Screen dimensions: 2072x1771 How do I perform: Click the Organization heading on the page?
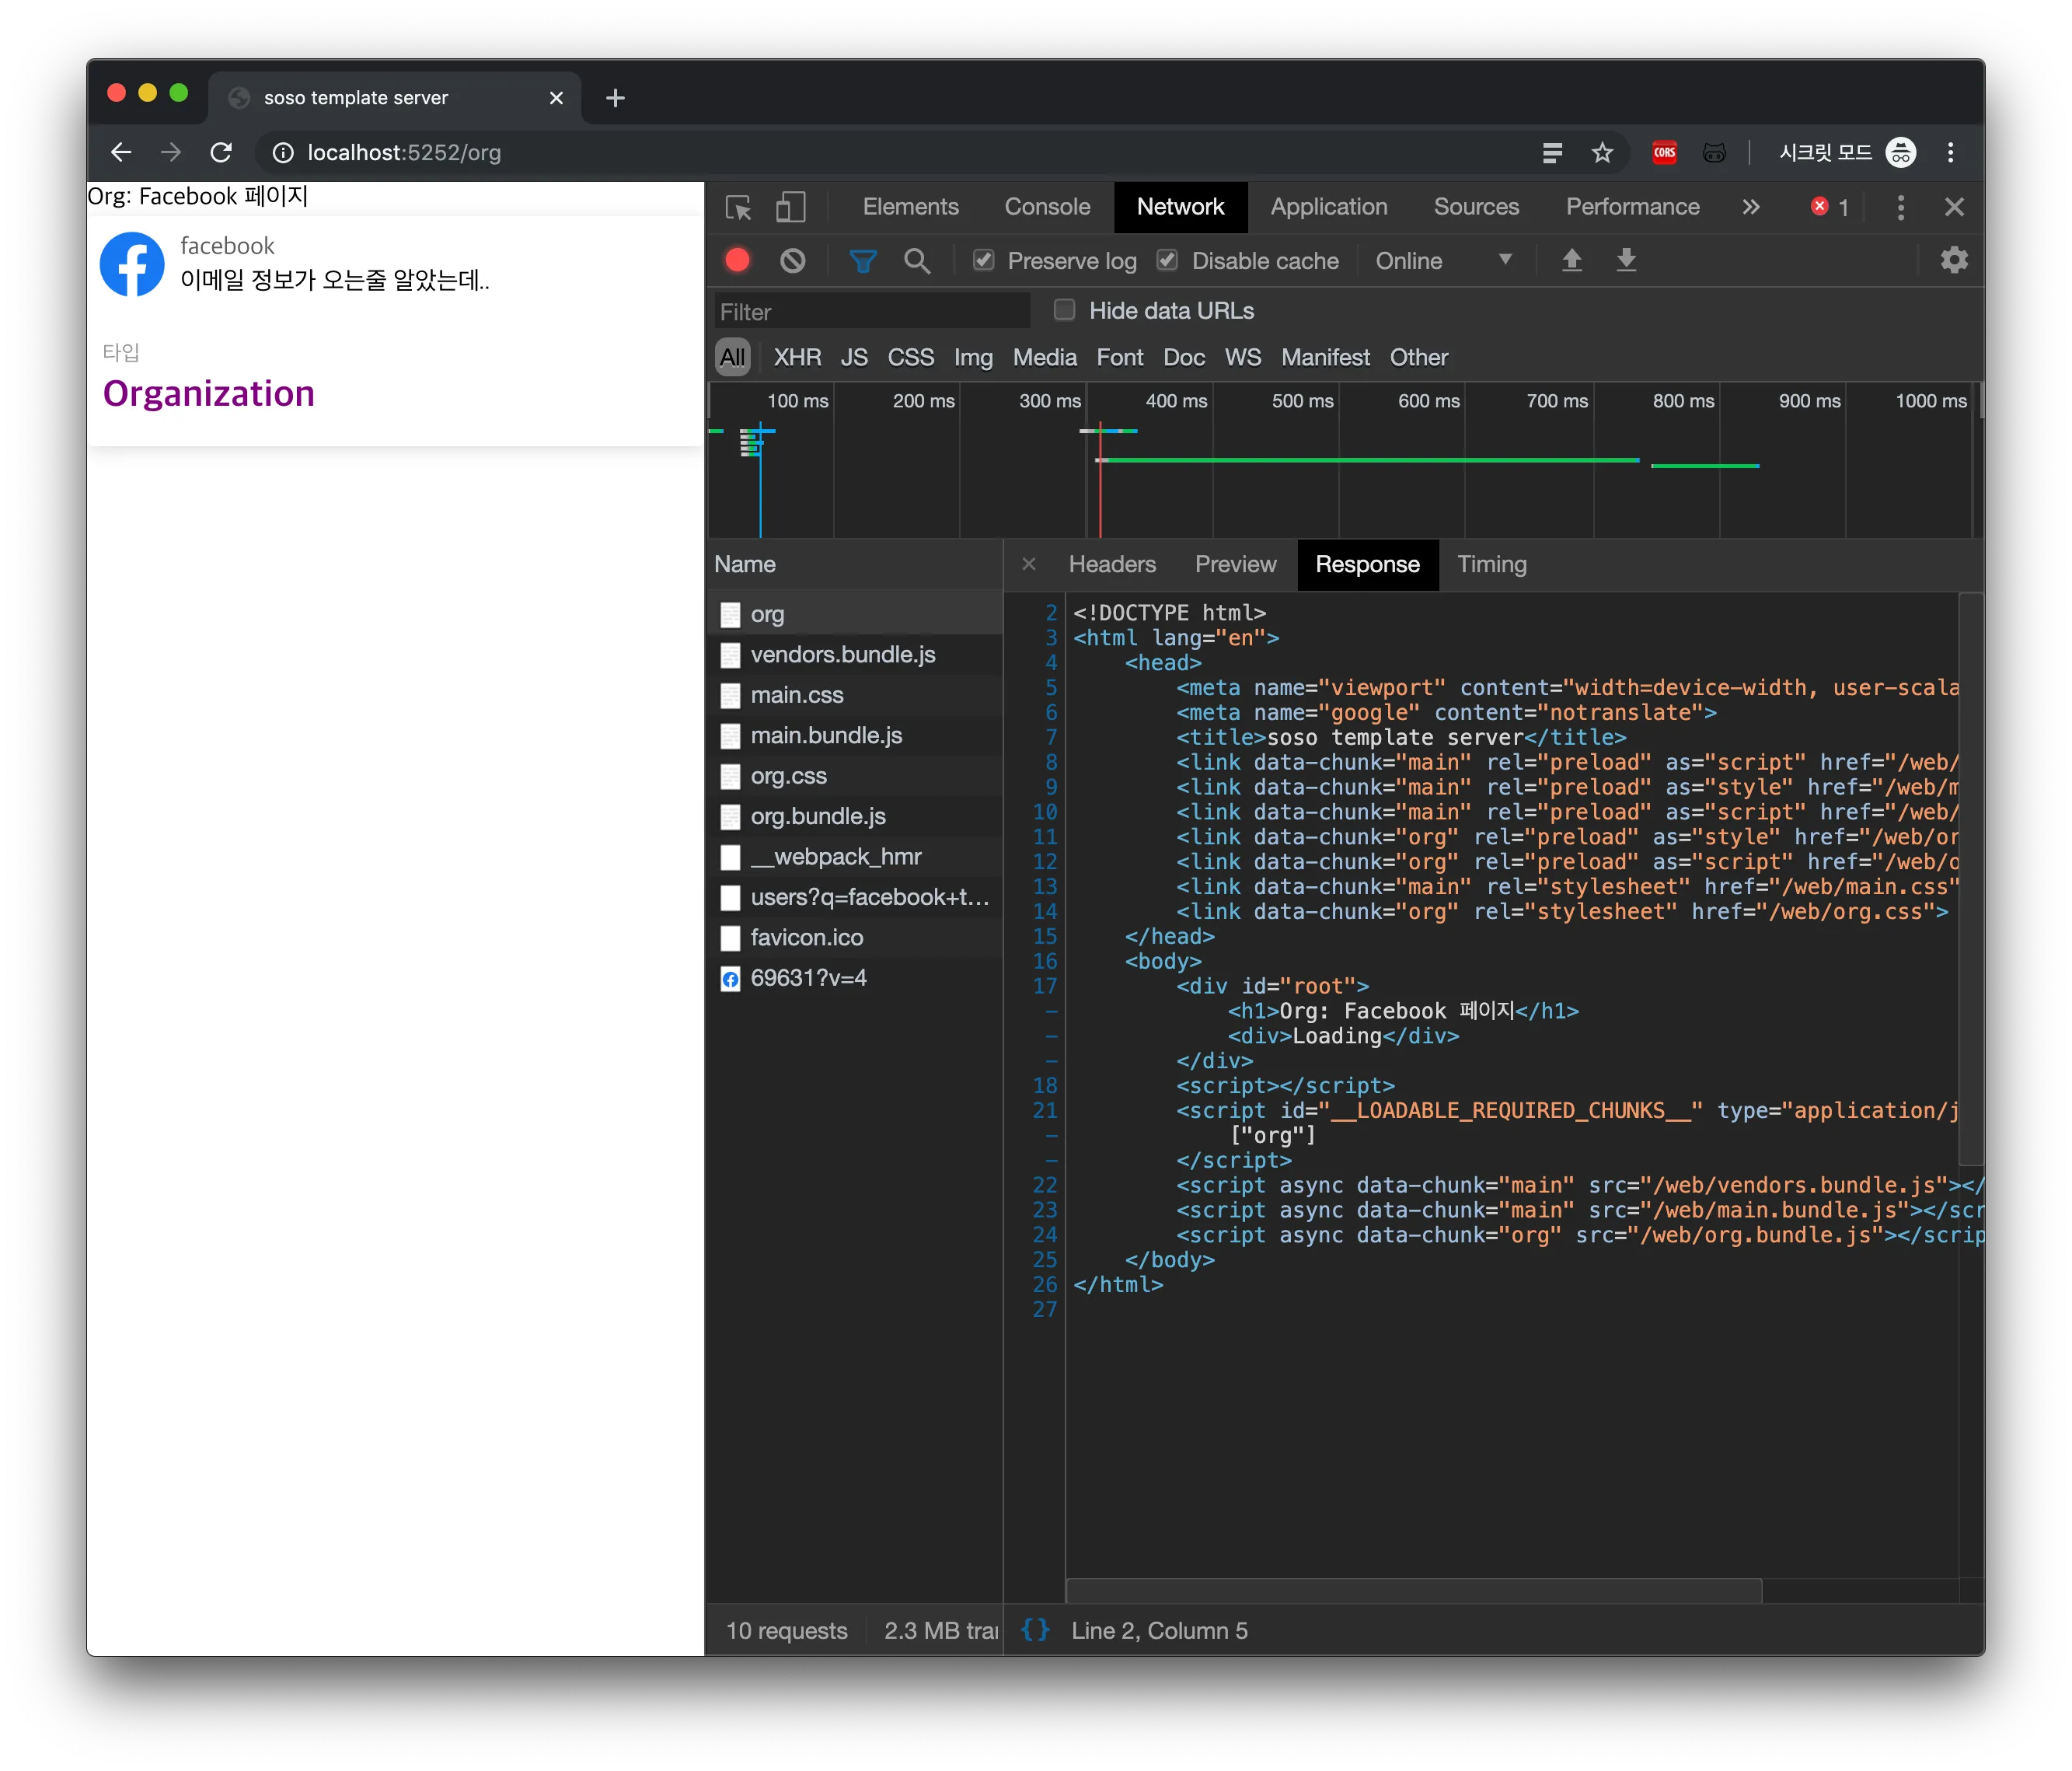(209, 393)
